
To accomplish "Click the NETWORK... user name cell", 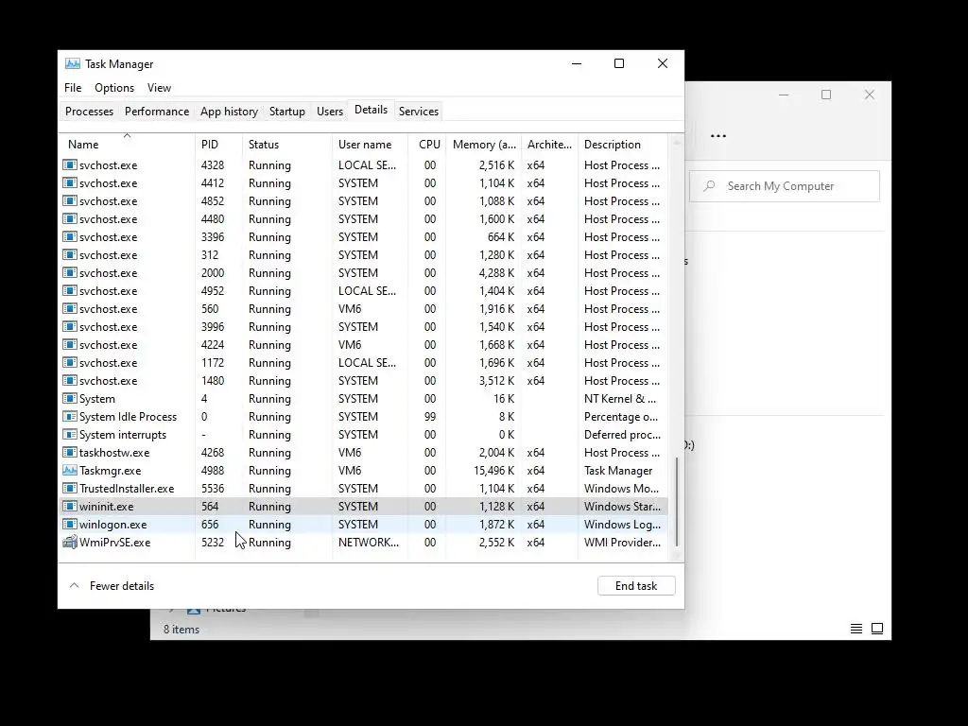I will pyautogui.click(x=369, y=542).
